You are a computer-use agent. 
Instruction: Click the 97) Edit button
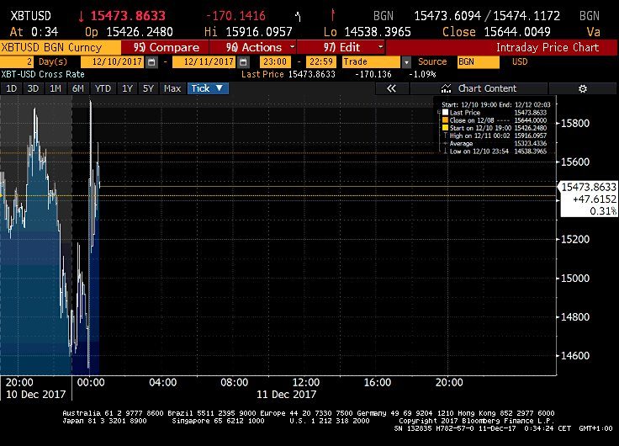pyautogui.click(x=341, y=47)
